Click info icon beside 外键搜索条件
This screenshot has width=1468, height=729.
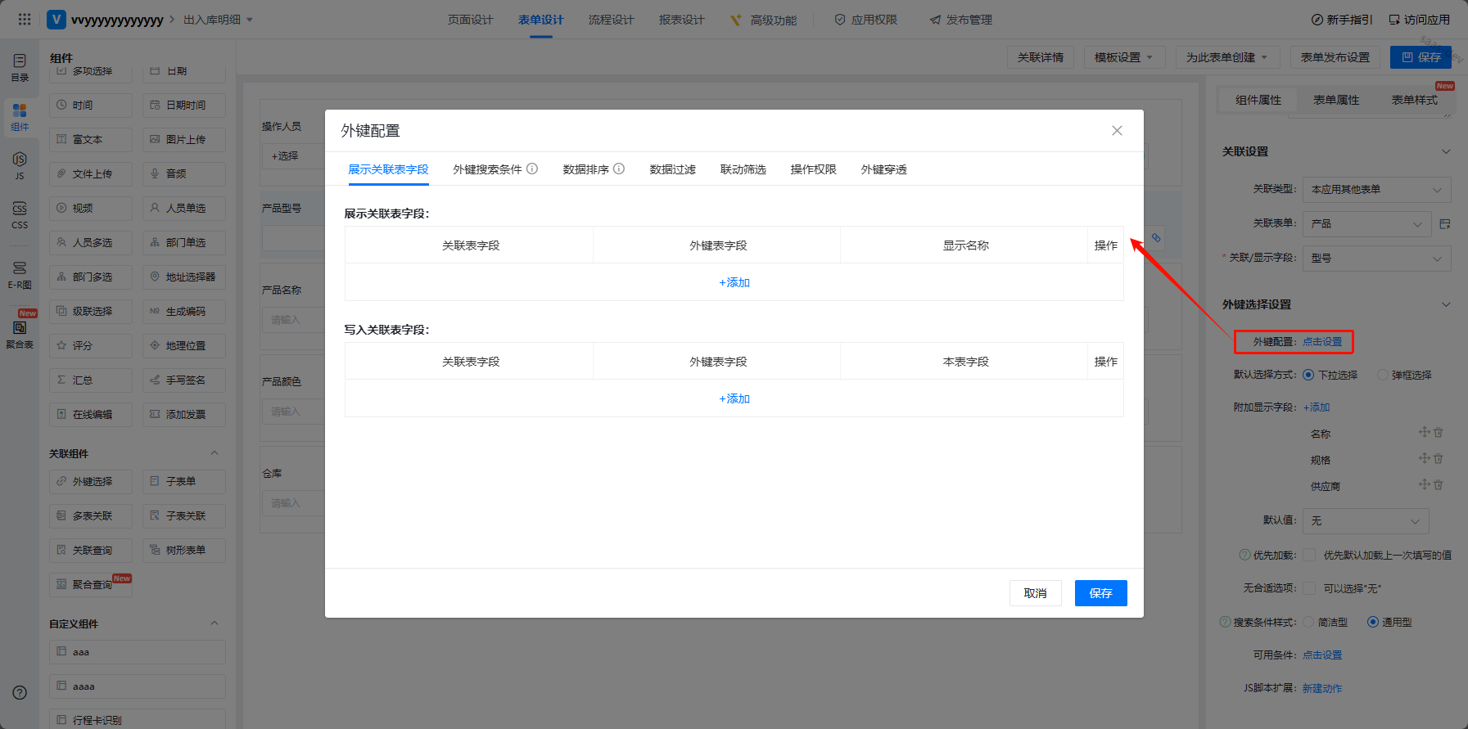pyautogui.click(x=532, y=169)
